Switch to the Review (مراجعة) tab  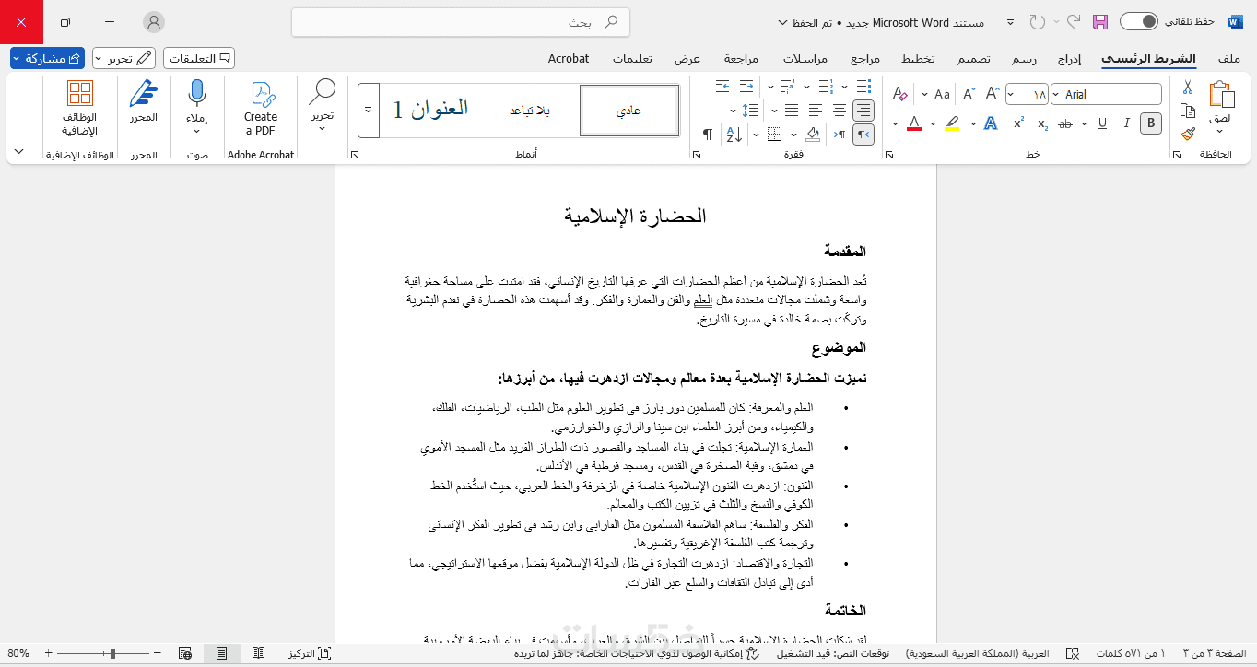tap(741, 58)
